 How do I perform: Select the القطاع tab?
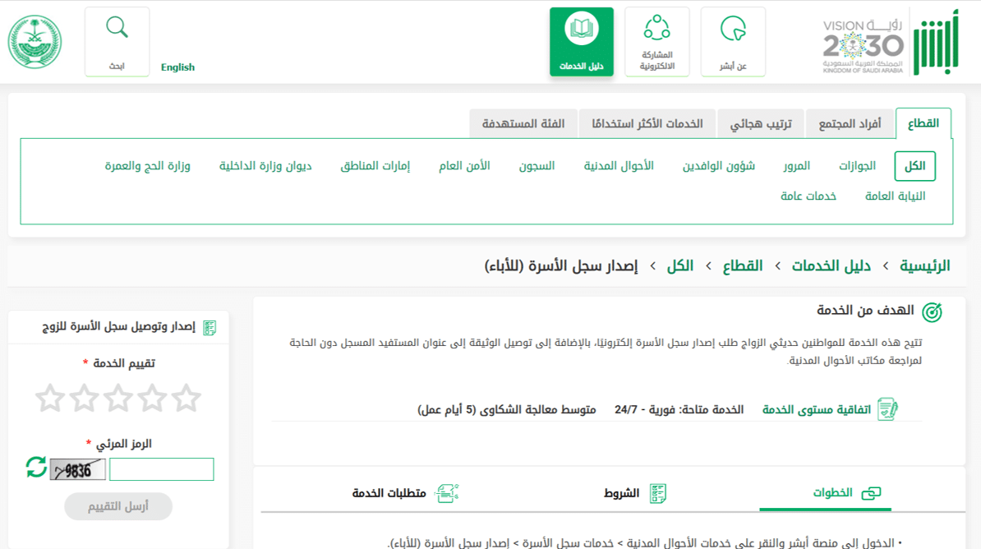923,123
